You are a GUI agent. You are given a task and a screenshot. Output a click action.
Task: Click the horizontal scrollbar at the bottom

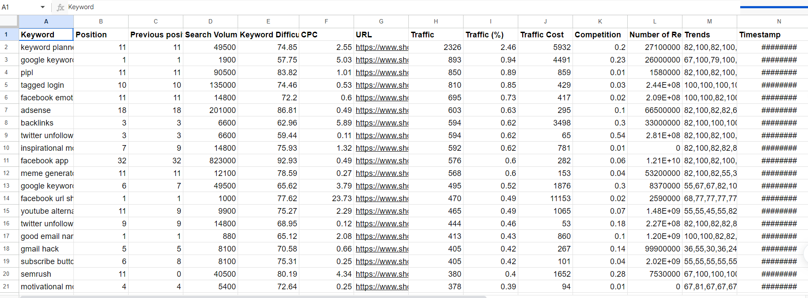(x=253, y=296)
